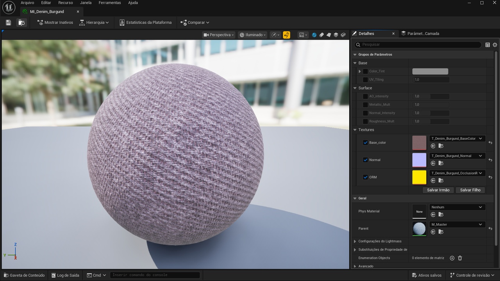
Task: Select the plane preview mesh icon
Action: (329, 35)
